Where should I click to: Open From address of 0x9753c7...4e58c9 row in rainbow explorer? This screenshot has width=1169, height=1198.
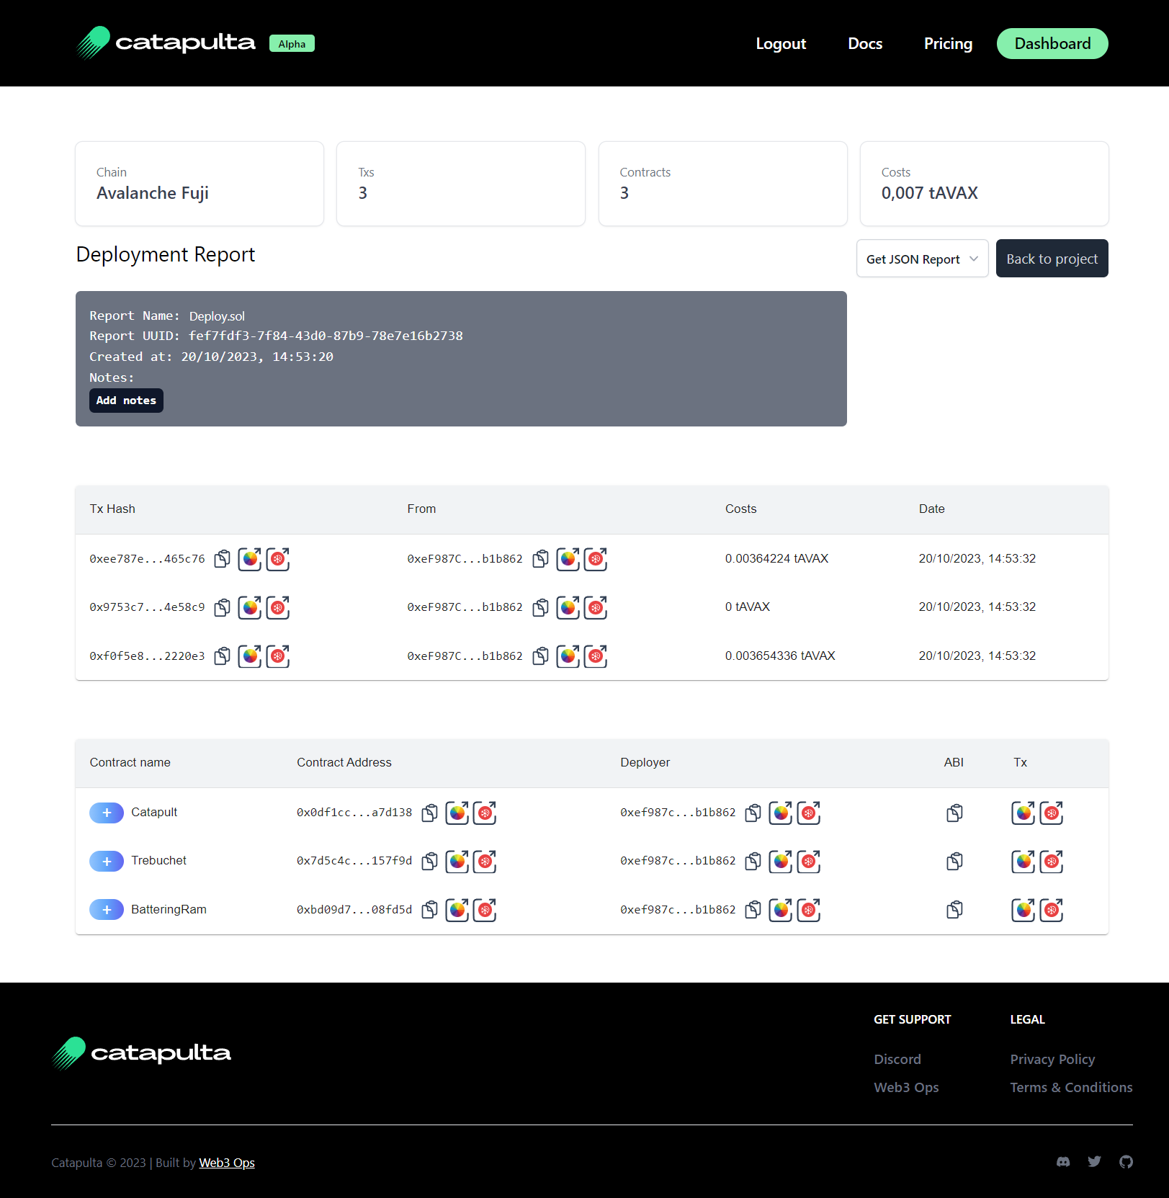point(568,608)
